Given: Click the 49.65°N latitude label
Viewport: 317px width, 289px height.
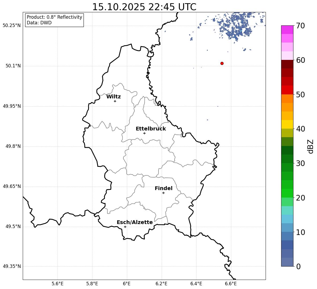Looking at the screenshot, I should [12, 186].
